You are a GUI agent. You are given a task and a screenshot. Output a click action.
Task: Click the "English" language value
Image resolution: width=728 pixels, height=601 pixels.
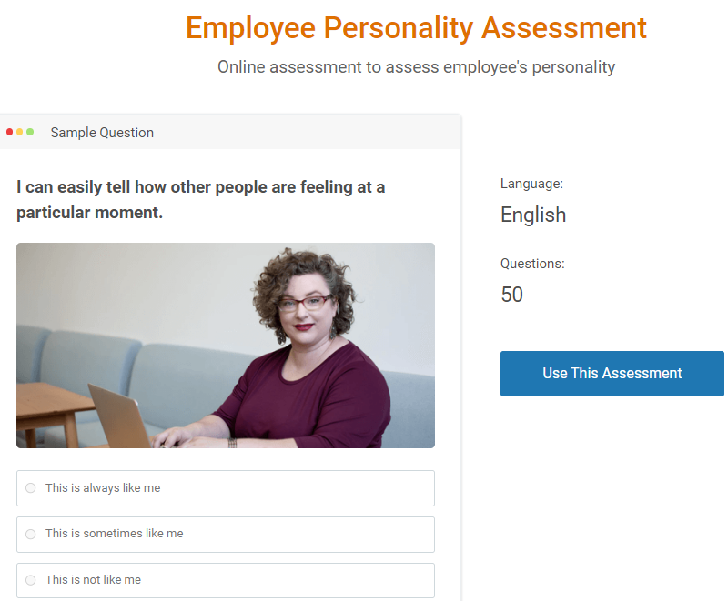(533, 215)
